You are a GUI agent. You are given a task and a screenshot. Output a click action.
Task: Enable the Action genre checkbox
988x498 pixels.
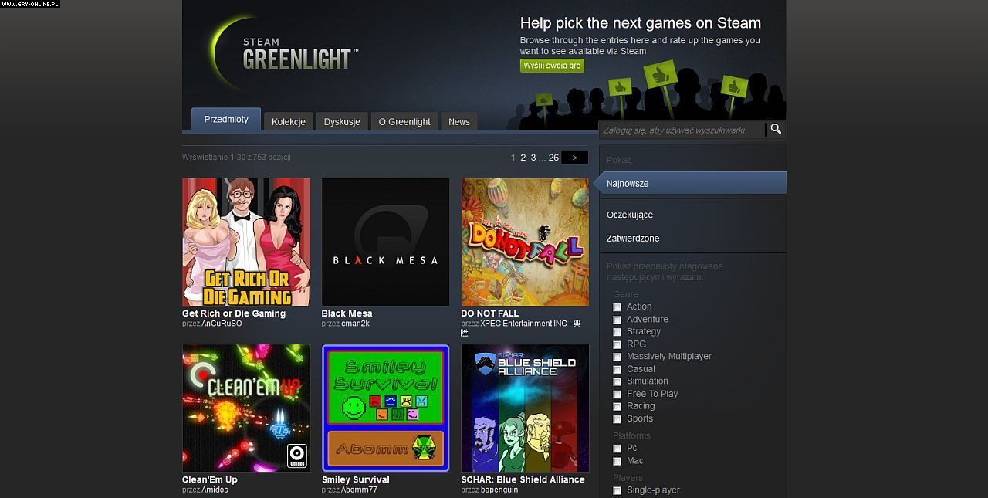click(617, 307)
